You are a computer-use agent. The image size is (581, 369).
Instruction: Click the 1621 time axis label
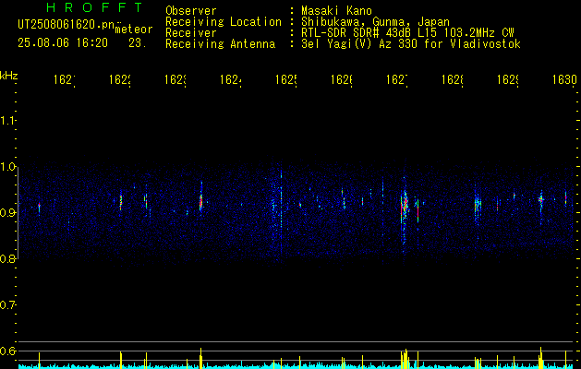(x=65, y=80)
